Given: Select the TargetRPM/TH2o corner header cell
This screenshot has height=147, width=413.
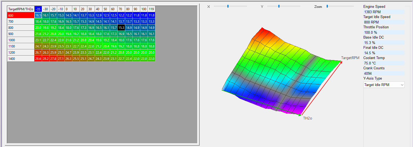Looking at the screenshot, I should click(21, 9).
